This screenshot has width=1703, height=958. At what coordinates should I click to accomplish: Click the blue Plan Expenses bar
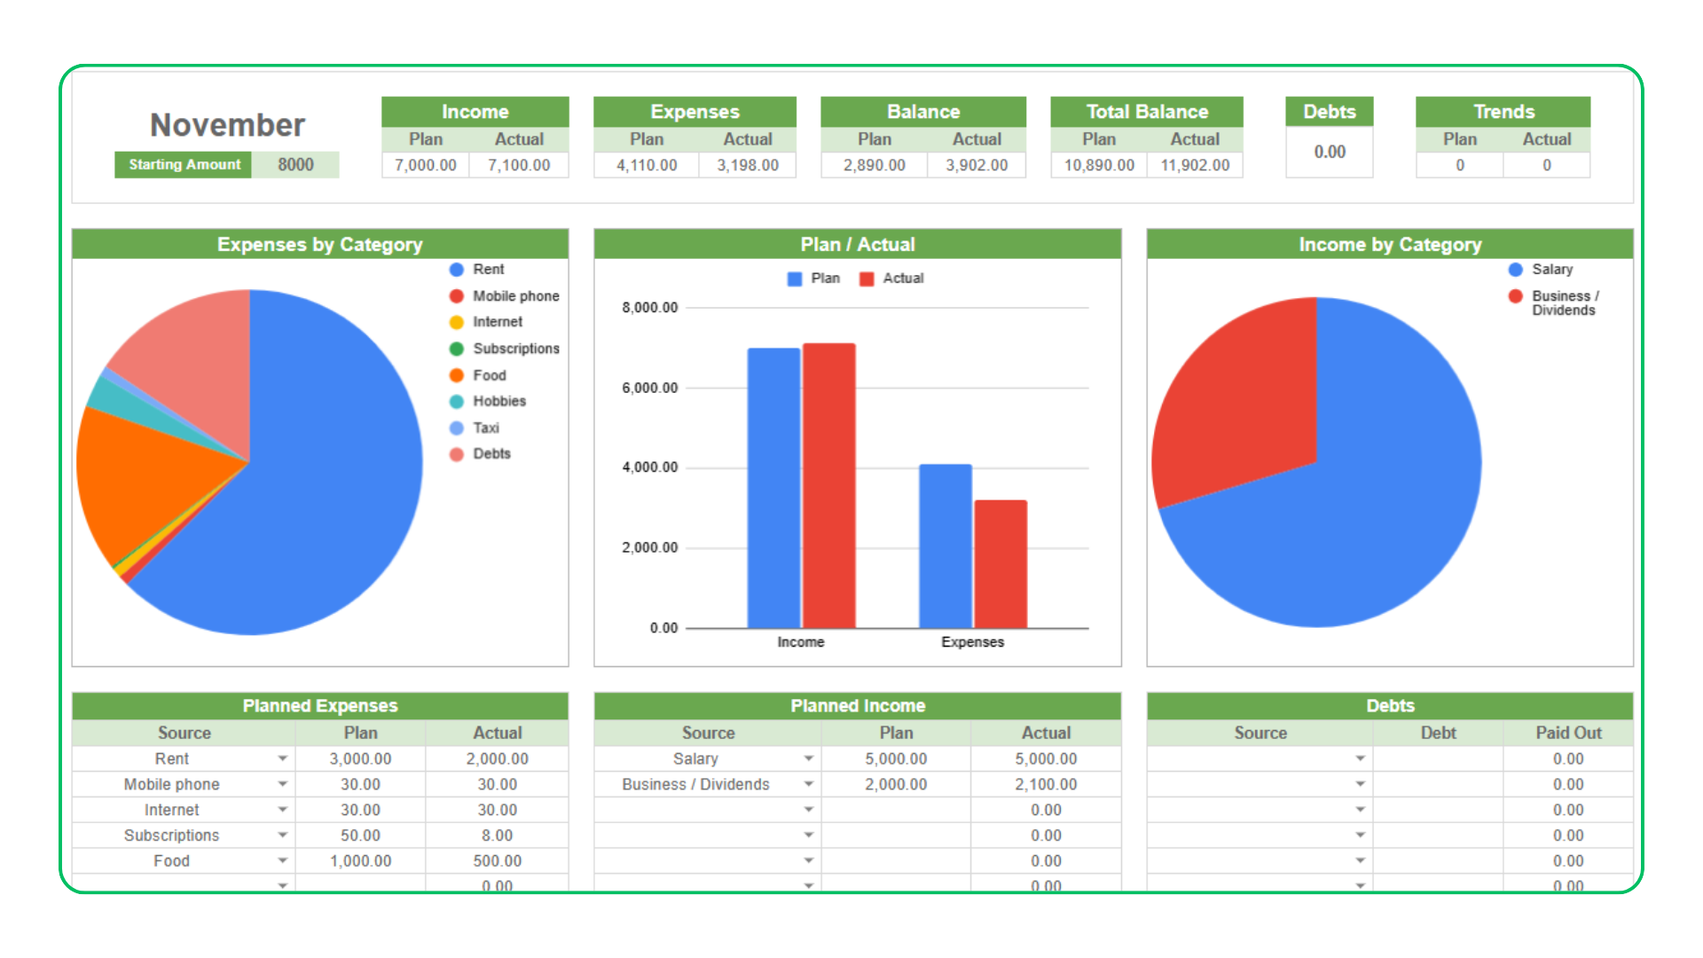pyautogui.click(x=945, y=546)
